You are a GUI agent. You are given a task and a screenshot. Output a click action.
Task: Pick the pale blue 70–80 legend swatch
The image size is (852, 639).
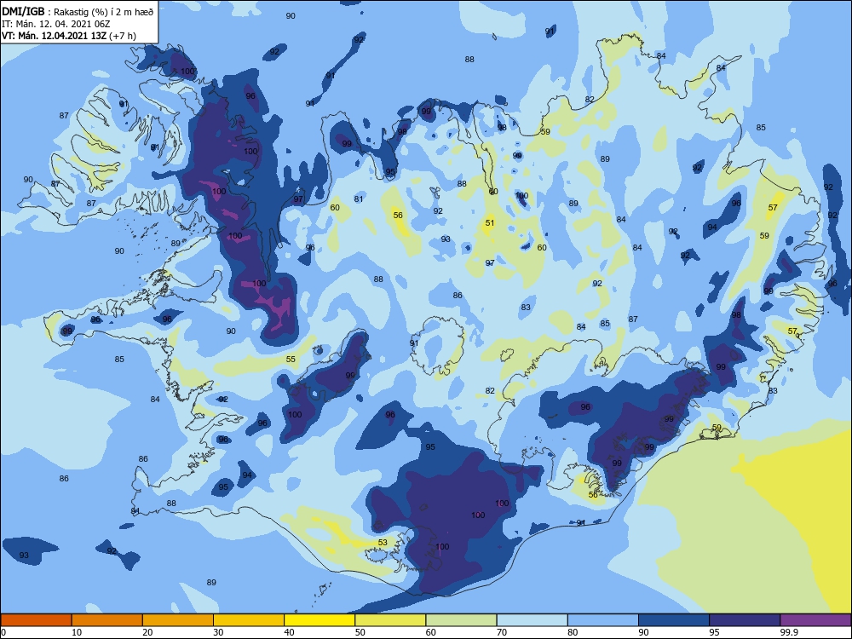(x=532, y=620)
